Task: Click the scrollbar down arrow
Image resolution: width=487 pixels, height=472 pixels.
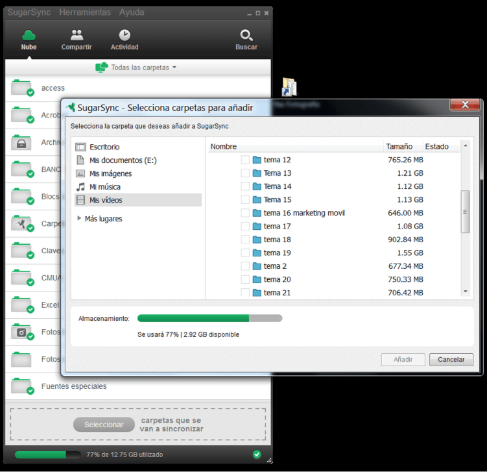Action: (x=465, y=292)
